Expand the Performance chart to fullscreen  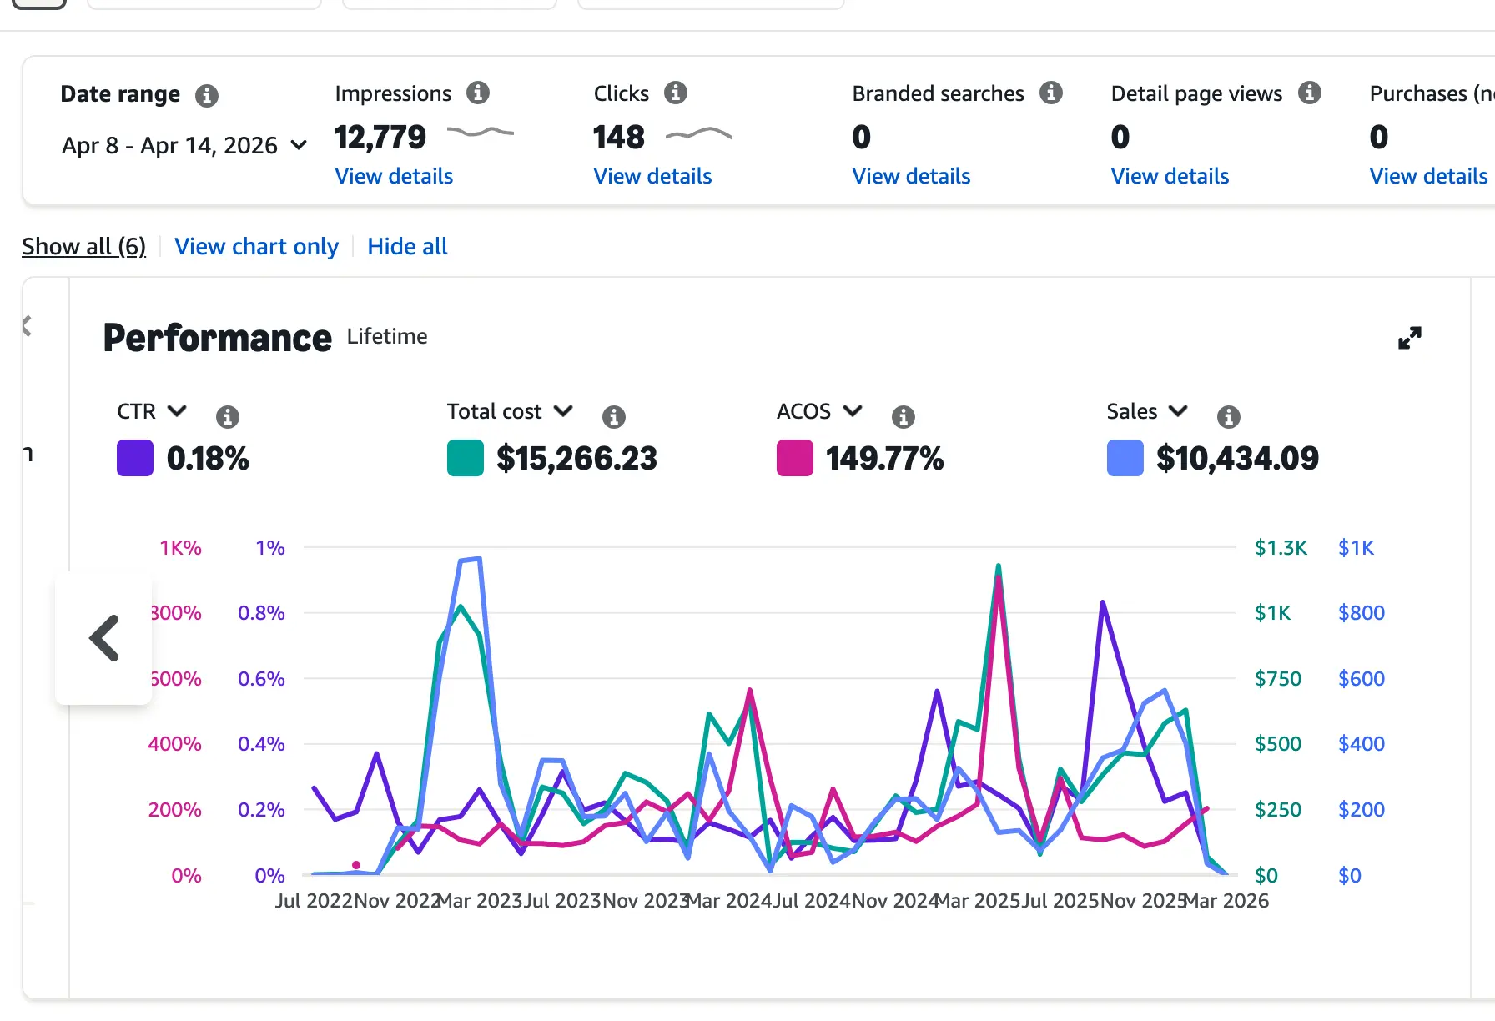pyautogui.click(x=1409, y=338)
